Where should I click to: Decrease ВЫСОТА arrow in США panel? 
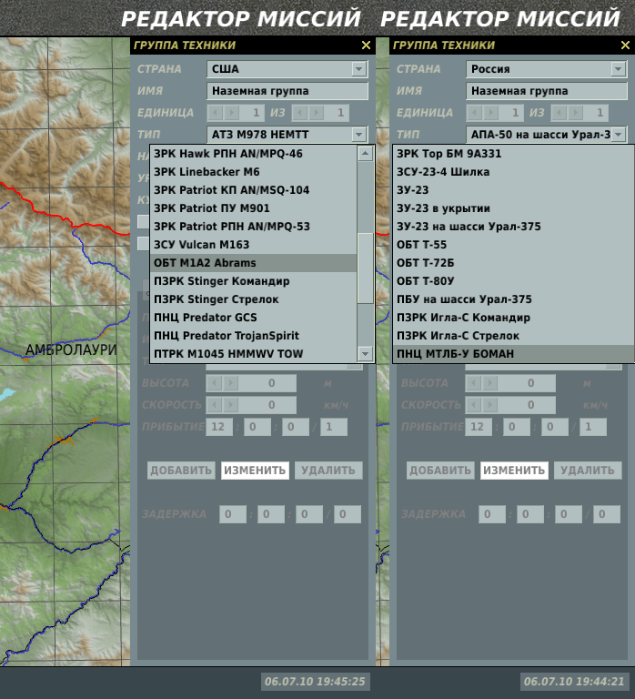tap(215, 383)
